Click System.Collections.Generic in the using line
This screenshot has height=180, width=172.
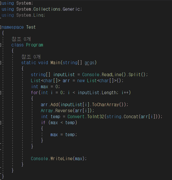[48, 9]
